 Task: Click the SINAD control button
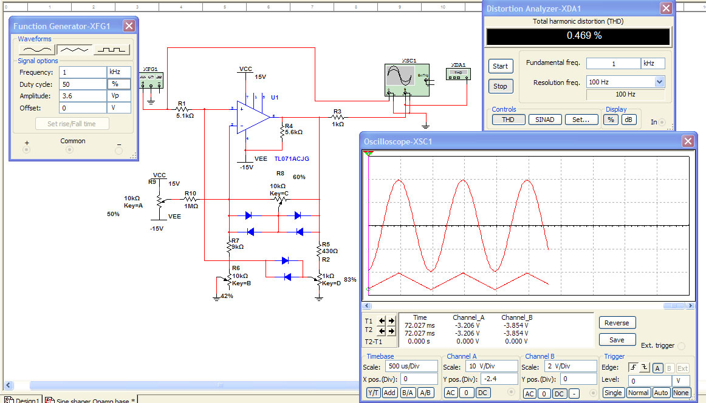click(x=544, y=120)
